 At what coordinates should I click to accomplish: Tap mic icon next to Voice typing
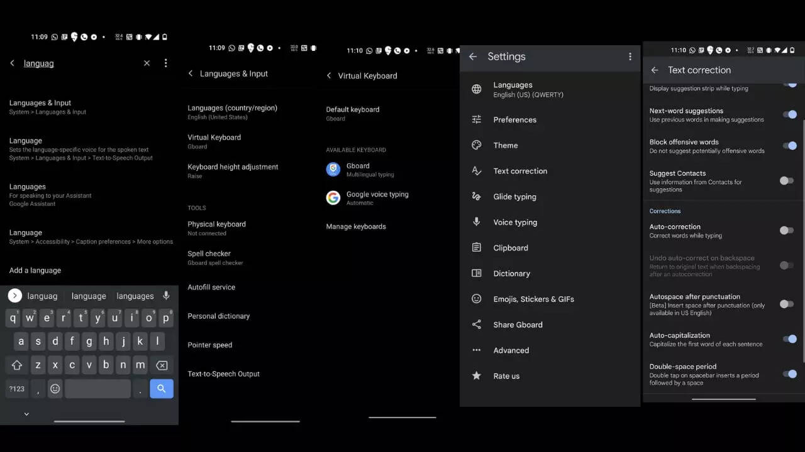477,222
